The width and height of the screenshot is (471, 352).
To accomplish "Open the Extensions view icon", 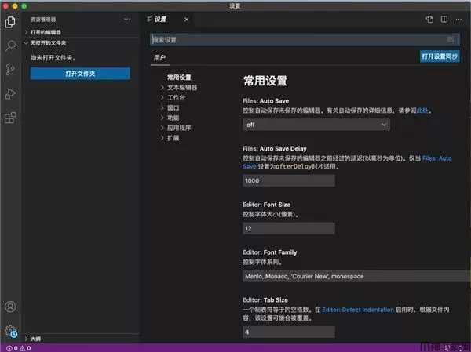I will [x=10, y=118].
